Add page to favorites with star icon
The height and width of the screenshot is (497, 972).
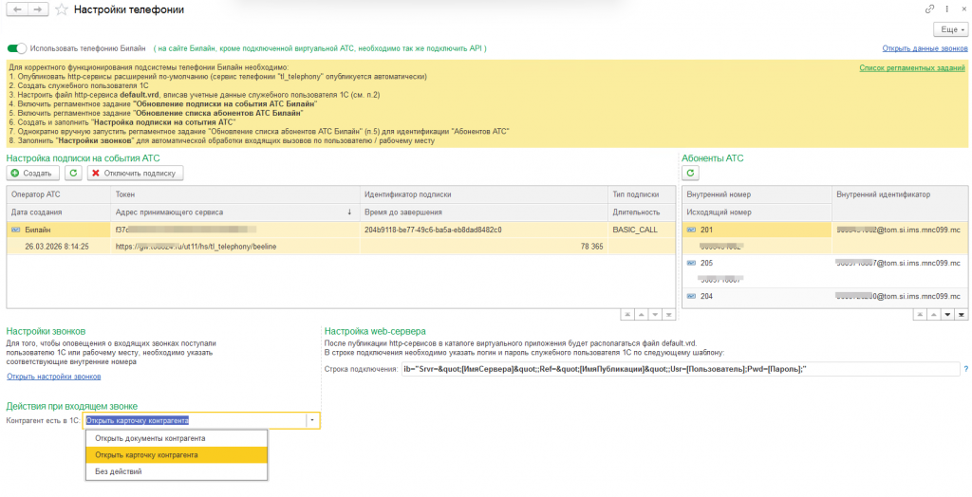coord(61,9)
